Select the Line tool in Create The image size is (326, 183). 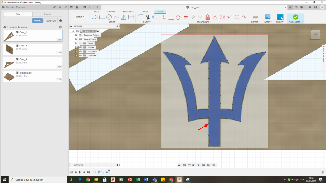94,17
